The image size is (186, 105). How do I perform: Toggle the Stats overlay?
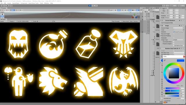click(x=131, y=21)
